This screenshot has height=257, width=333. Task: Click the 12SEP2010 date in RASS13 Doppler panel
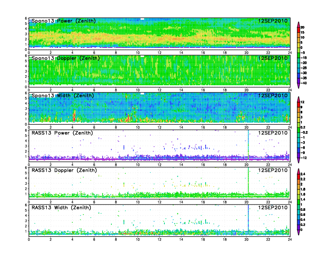tap(273, 170)
